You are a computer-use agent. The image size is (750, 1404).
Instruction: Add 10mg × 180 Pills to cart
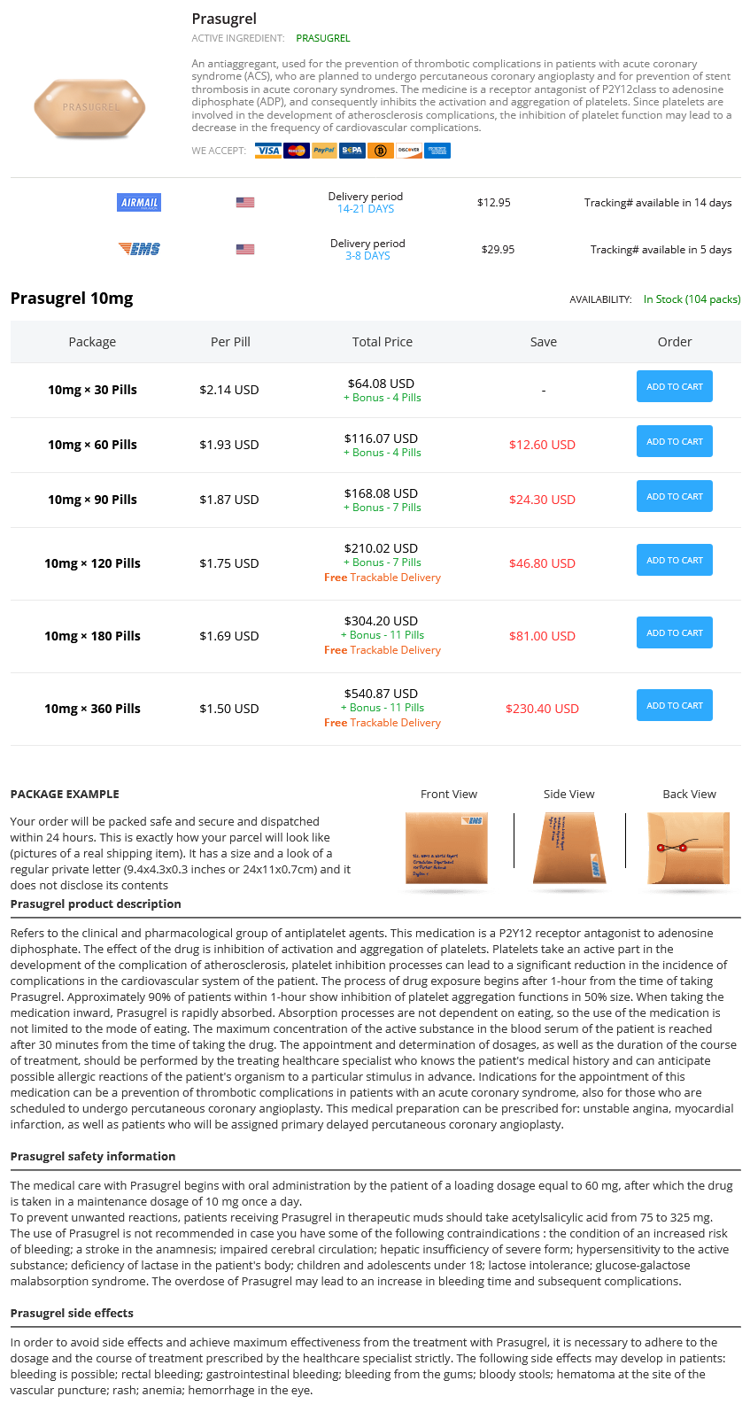[675, 632]
